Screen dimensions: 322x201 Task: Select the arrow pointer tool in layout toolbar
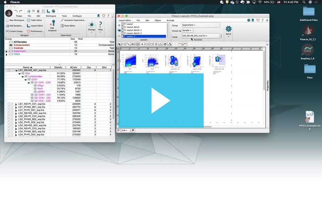click(x=119, y=44)
